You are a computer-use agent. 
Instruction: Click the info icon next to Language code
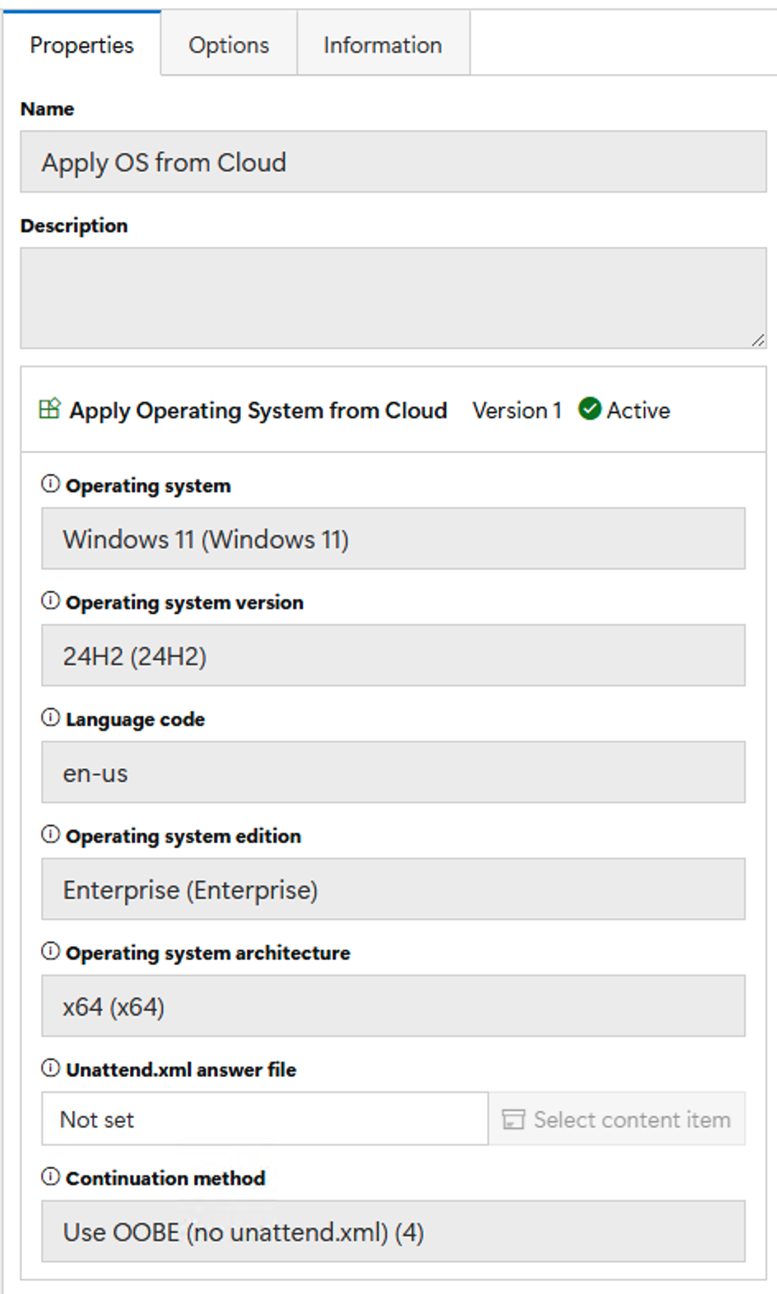(x=50, y=718)
